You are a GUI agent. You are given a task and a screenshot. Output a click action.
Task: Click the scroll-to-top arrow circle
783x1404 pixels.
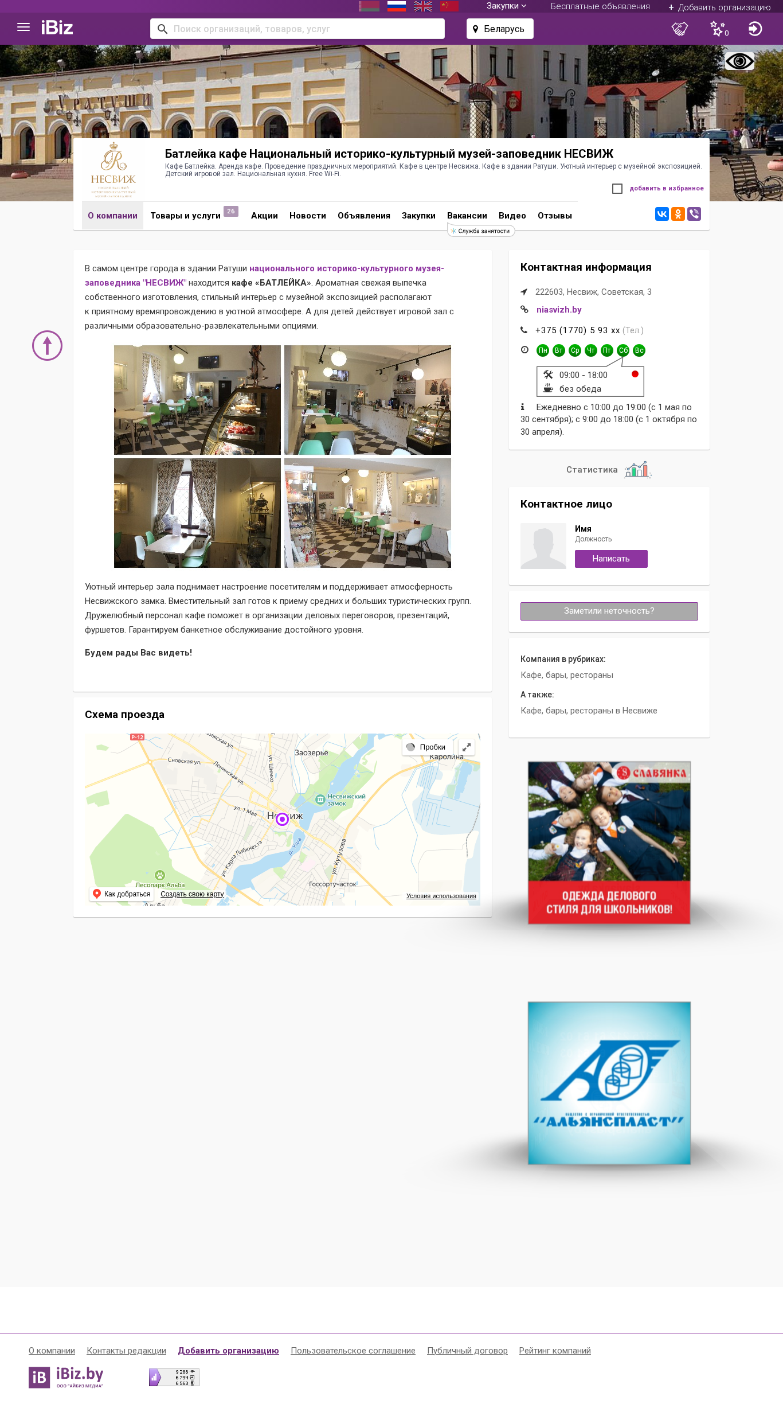47,345
